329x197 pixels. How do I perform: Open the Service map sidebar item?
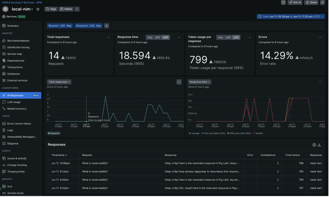pos(15,54)
